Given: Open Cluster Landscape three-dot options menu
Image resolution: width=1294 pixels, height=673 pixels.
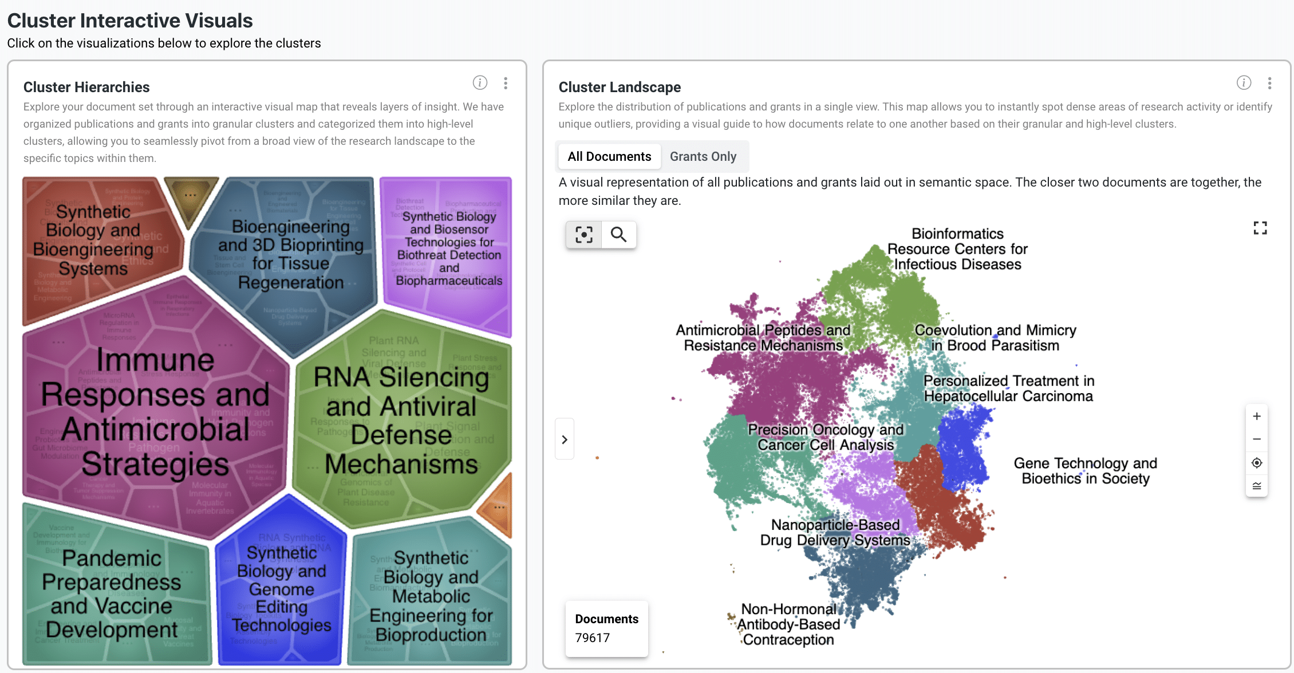Looking at the screenshot, I should coord(1269,83).
